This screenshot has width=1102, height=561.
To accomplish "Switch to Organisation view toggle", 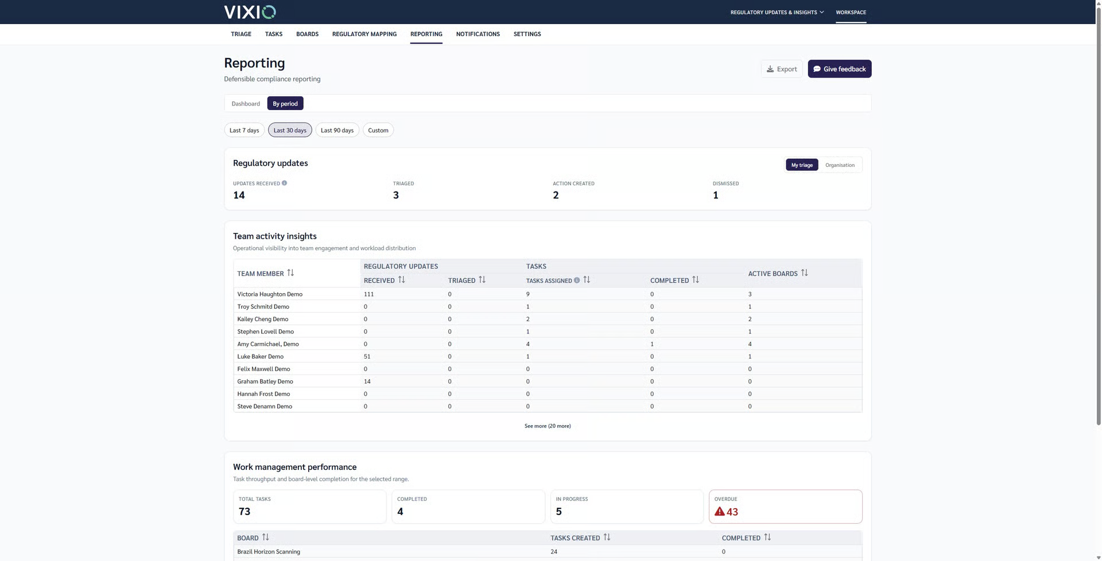I will click(x=840, y=165).
